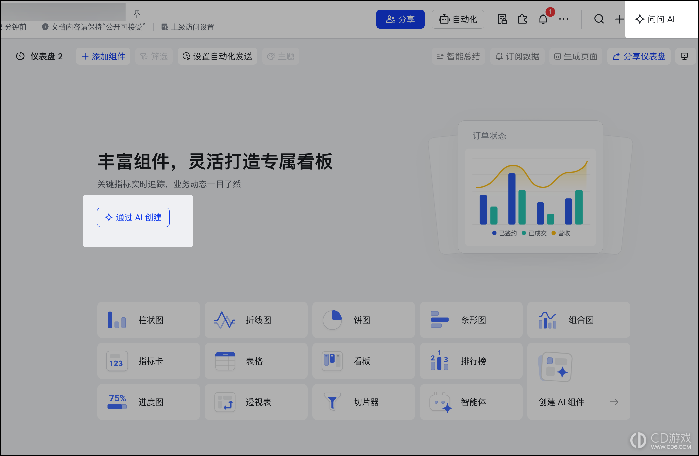This screenshot has height=456, width=699.
Task: Open the more options ellipsis
Action: pyautogui.click(x=564, y=19)
